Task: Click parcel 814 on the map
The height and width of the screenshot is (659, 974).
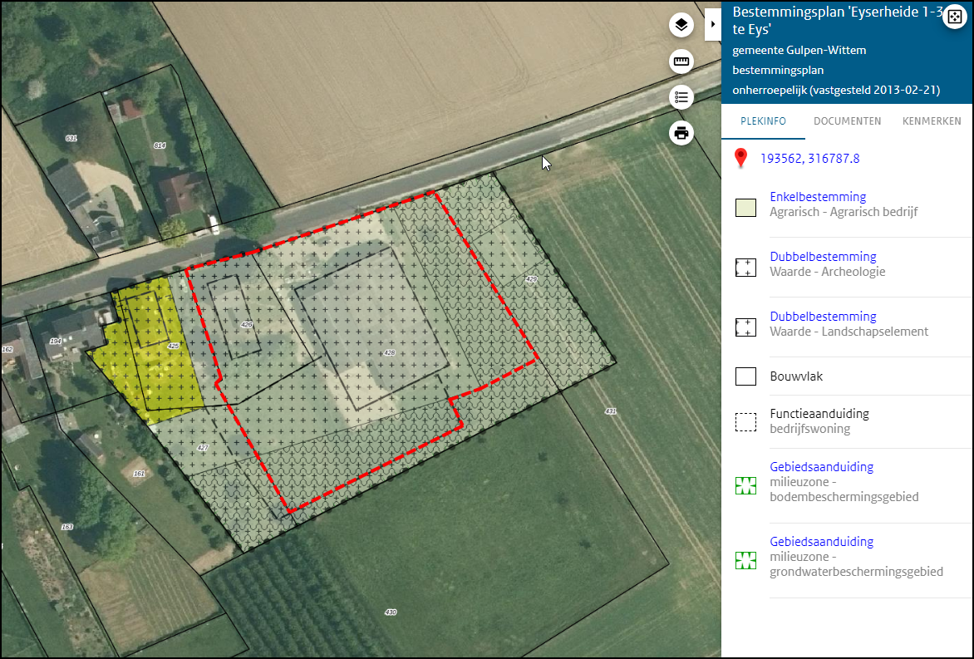Action: point(160,145)
